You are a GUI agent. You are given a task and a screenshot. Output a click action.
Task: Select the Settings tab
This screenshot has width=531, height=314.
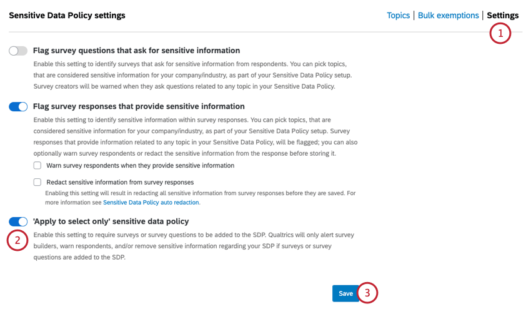502,15
